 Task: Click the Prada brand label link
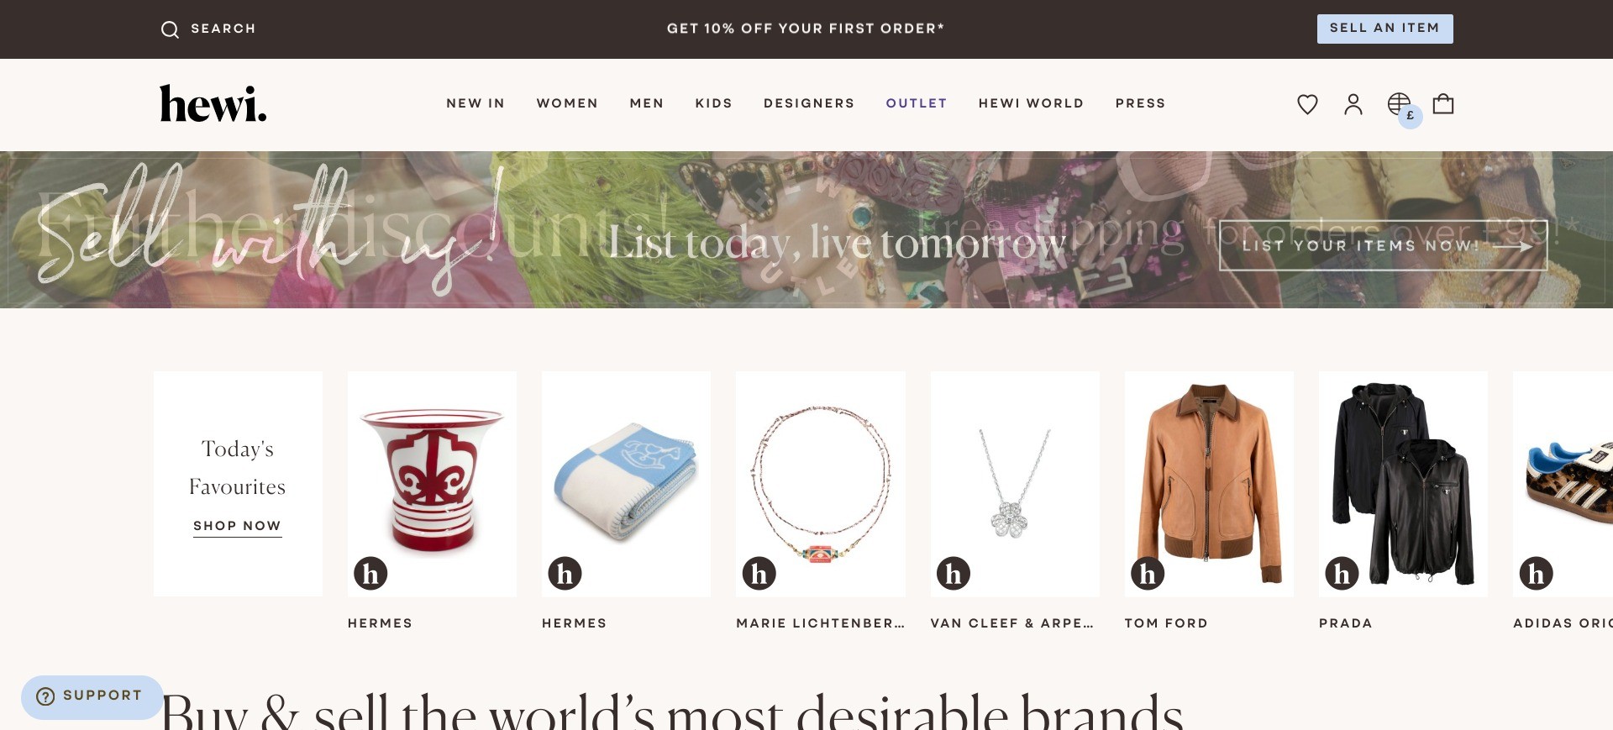[1345, 623]
